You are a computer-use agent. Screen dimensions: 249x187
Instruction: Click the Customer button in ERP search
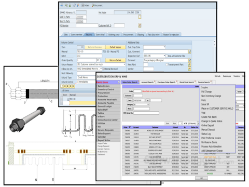click(128, 96)
